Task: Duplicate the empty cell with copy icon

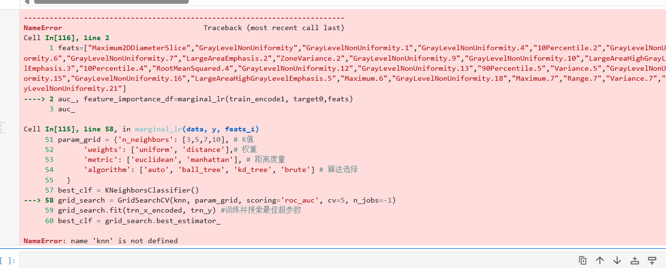Action: pos(583,260)
